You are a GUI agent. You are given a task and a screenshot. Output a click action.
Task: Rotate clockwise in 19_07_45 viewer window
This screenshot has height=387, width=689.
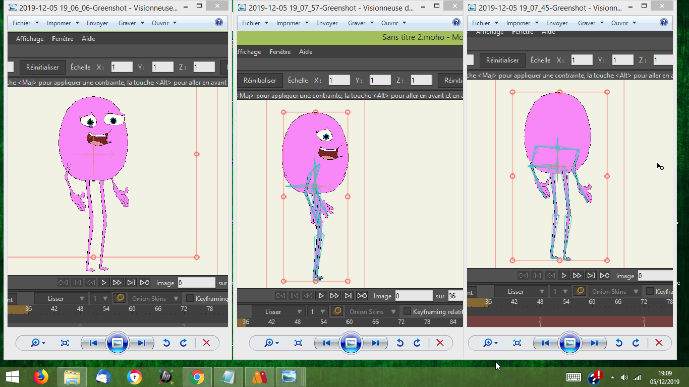point(636,343)
